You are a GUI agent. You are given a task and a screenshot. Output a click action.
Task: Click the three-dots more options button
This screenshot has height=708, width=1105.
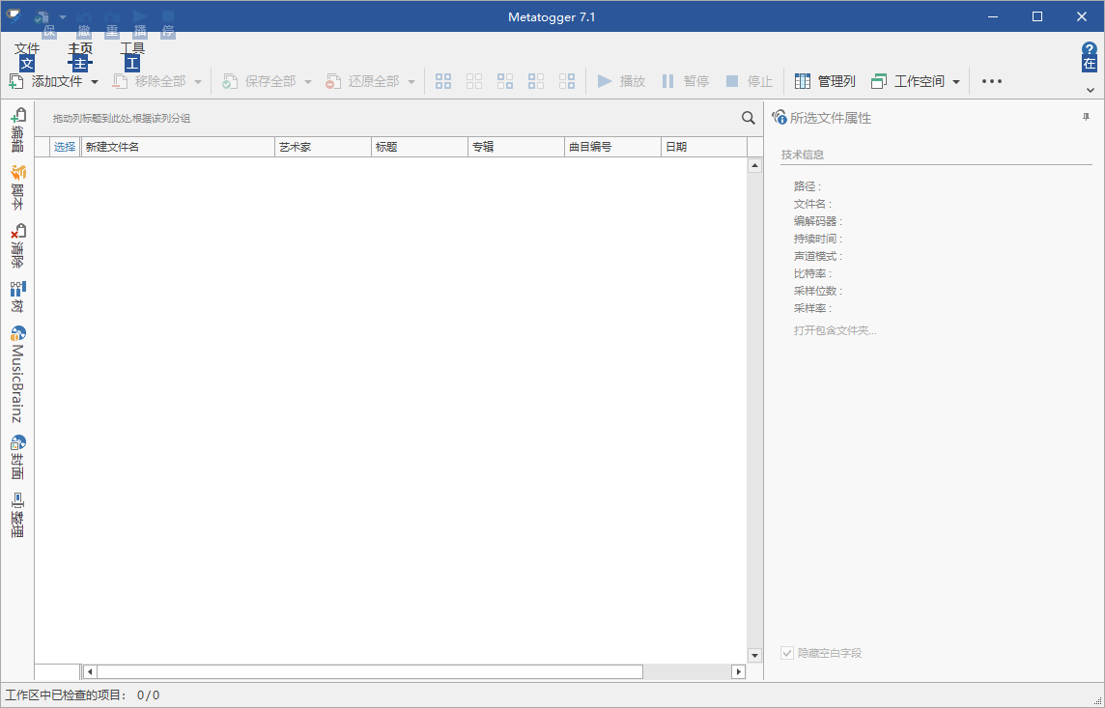[x=991, y=81]
